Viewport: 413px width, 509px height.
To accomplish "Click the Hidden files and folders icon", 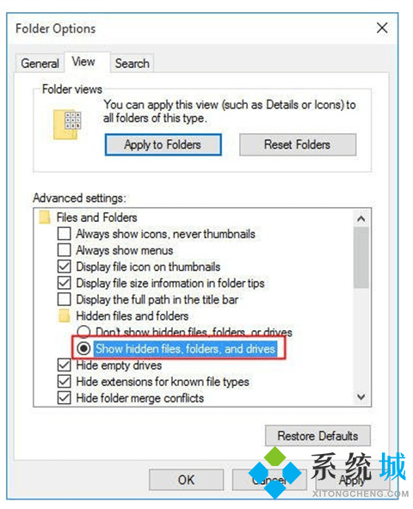I will tap(64, 316).
